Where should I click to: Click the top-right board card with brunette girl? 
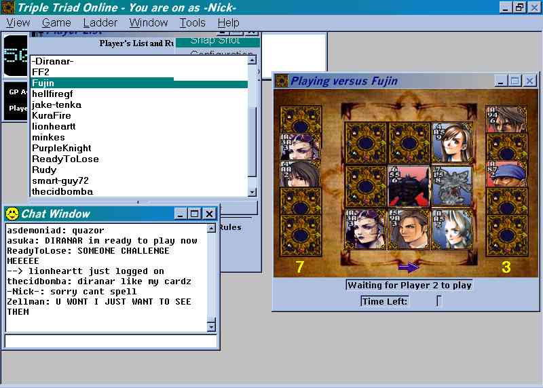452,142
